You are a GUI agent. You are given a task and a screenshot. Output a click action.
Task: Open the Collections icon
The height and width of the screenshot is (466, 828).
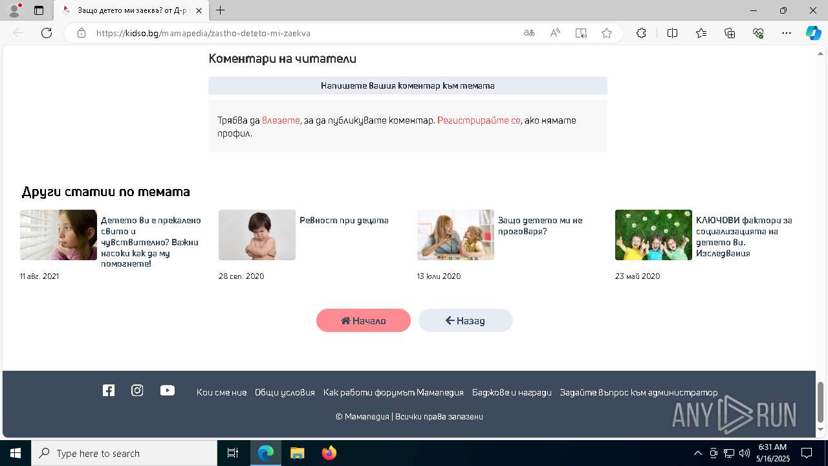[x=730, y=33]
